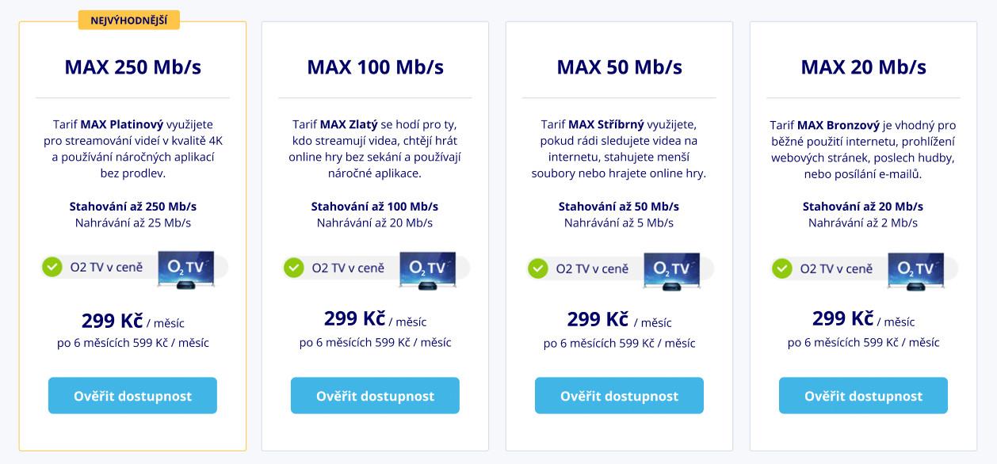
Task: Click green checkmark in MAX 250 Mb/s card
Action: (52, 267)
